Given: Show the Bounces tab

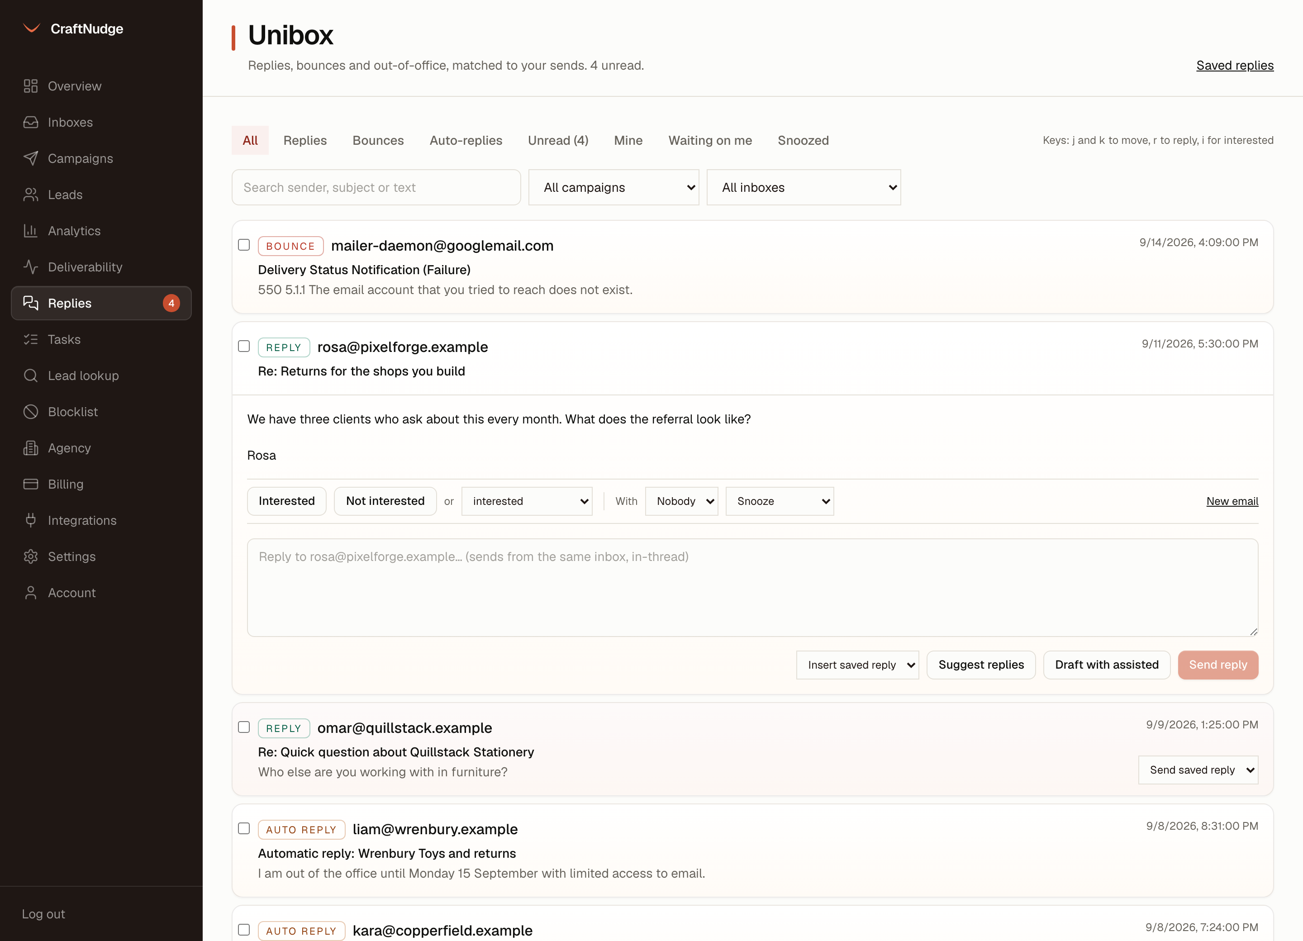Looking at the screenshot, I should click(x=378, y=140).
